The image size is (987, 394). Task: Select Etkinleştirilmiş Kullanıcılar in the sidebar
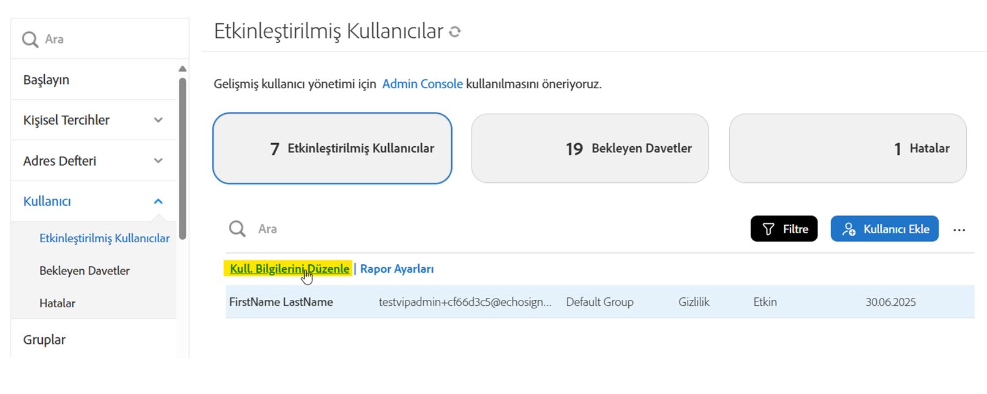tap(105, 239)
